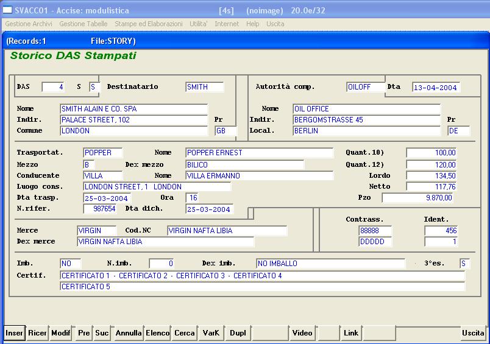The height and width of the screenshot is (344, 490).
Task: Click the Cerca button
Action: point(185,333)
